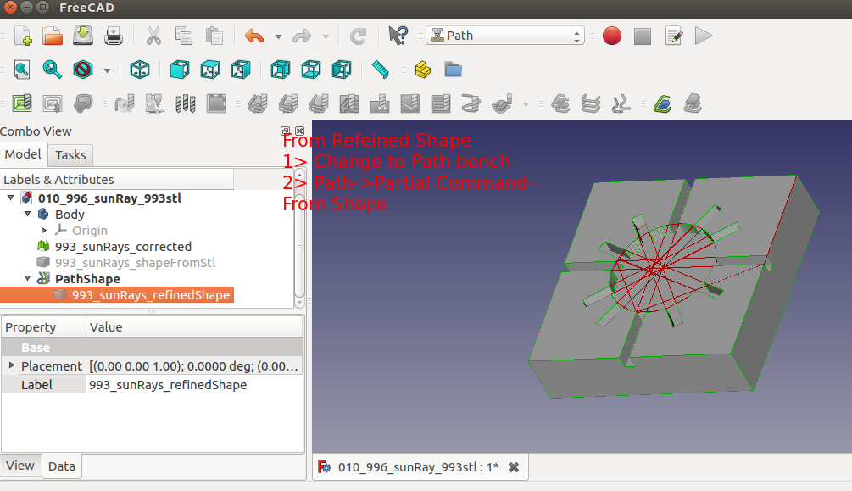Screen dimensions: 852x491
Task: Set the isometric view cube
Action: tap(140, 70)
